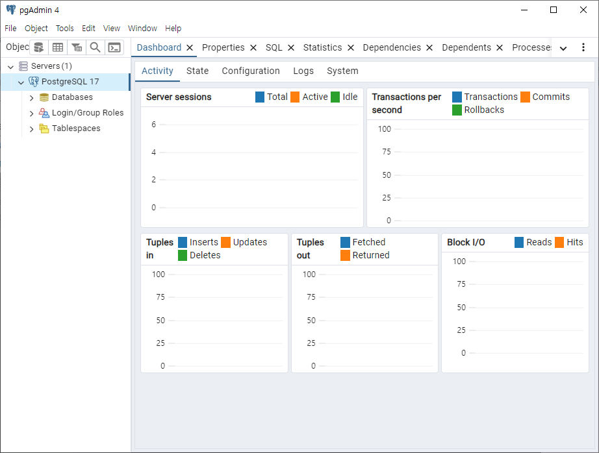Close the Dashboard tab
This screenshot has width=599, height=453.
tap(190, 48)
